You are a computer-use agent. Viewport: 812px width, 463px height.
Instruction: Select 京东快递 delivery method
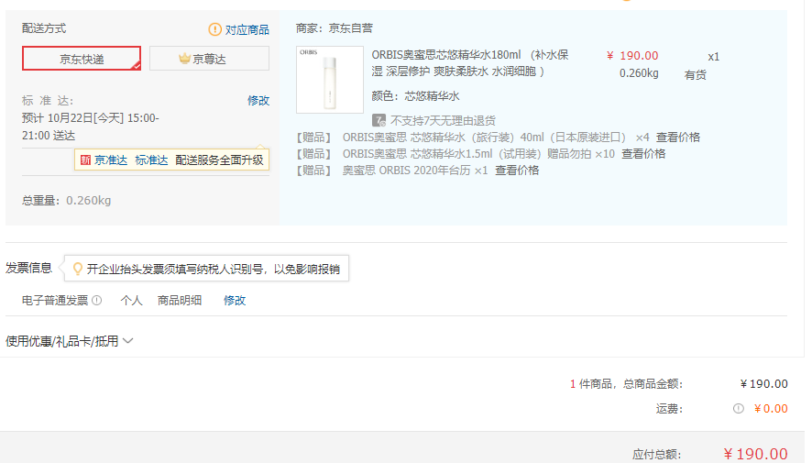tap(82, 58)
